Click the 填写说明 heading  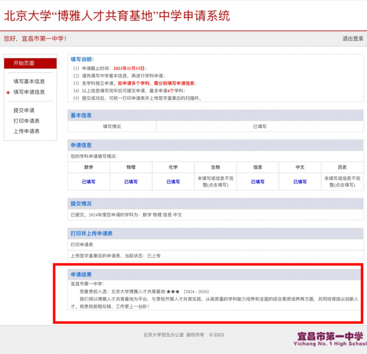tap(82, 59)
